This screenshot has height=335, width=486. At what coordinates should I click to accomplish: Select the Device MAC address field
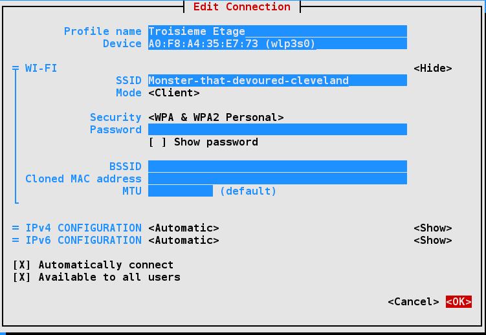[x=277, y=43]
